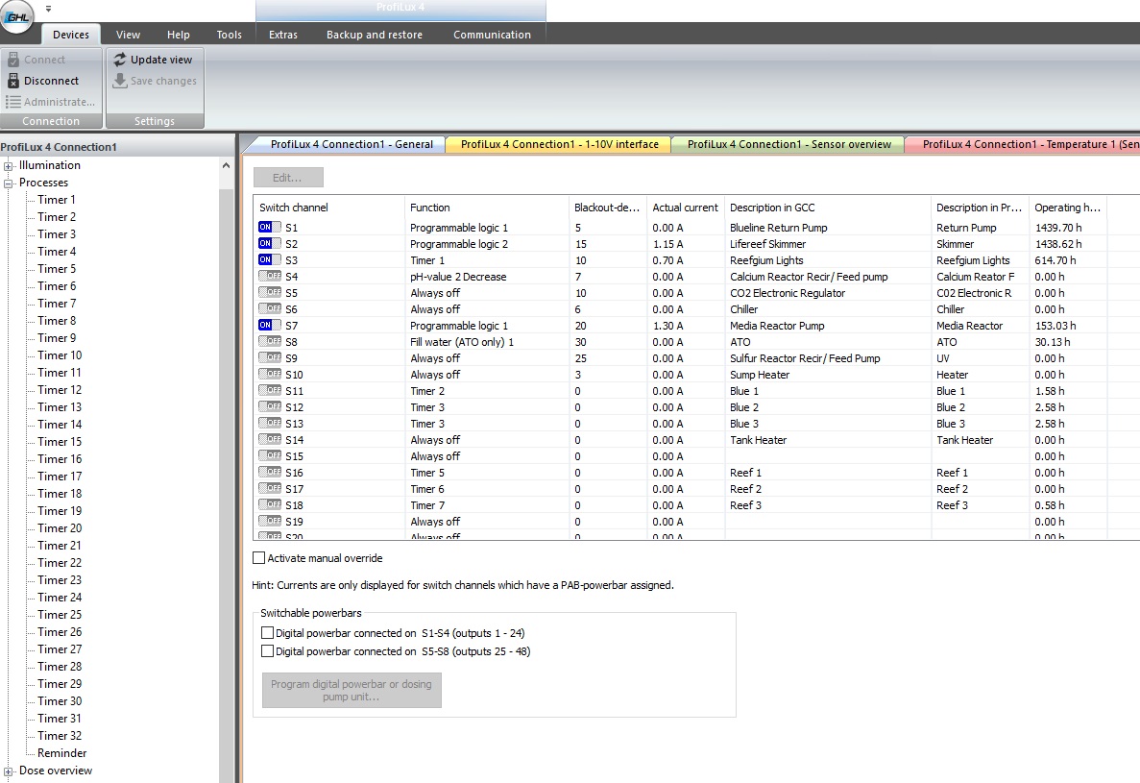The image size is (1140, 783).
Task: Sort by the Function column header
Action: pyautogui.click(x=486, y=208)
